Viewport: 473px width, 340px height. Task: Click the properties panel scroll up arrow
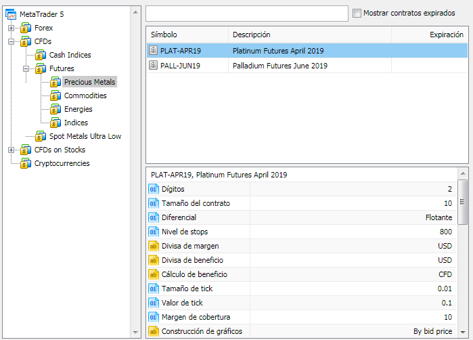coord(463,173)
